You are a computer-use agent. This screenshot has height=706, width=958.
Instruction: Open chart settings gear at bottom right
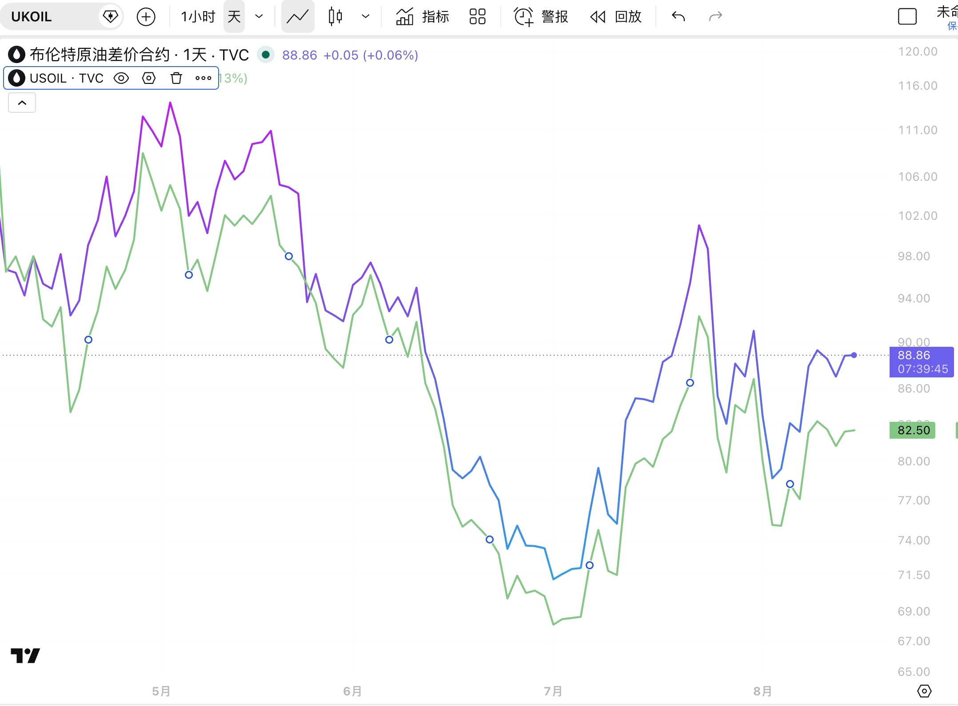tap(924, 691)
